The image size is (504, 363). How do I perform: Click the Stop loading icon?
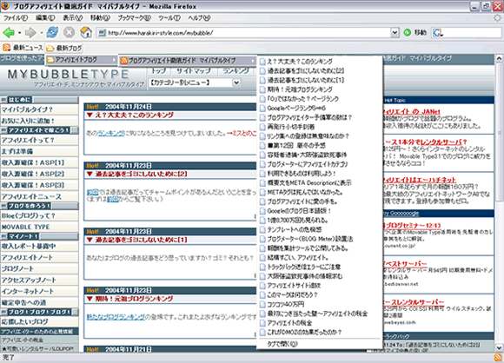[x=69, y=32]
